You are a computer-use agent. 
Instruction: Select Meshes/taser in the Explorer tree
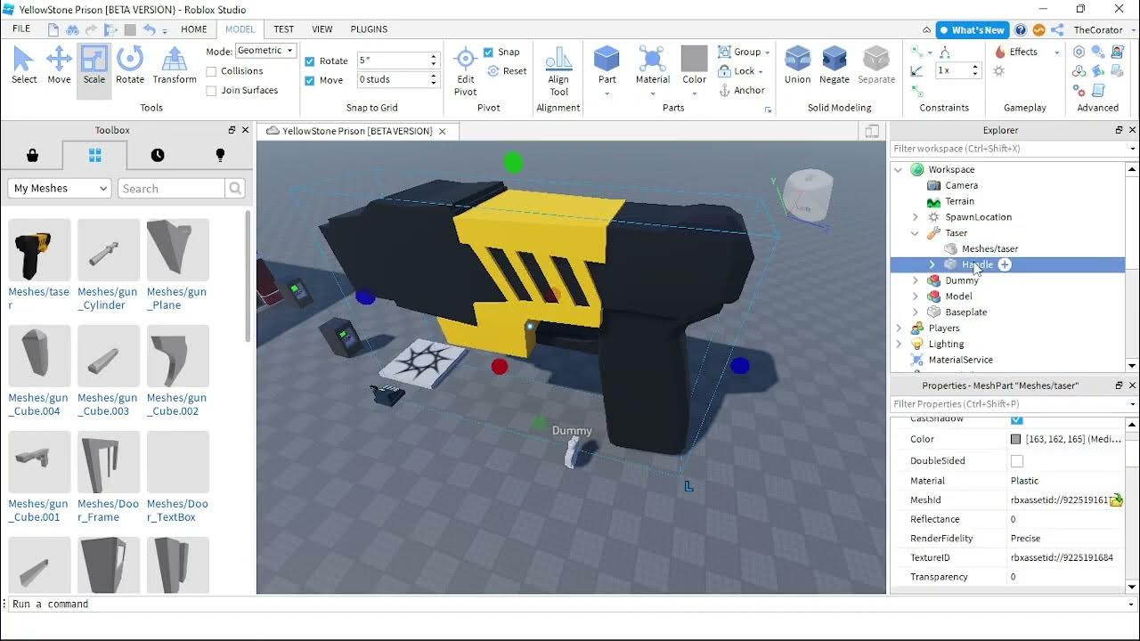click(x=989, y=249)
